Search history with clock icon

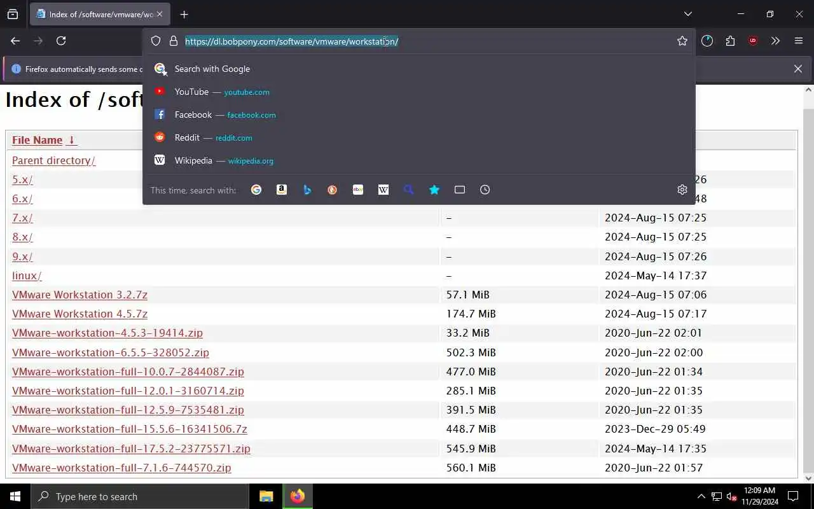pos(485,190)
